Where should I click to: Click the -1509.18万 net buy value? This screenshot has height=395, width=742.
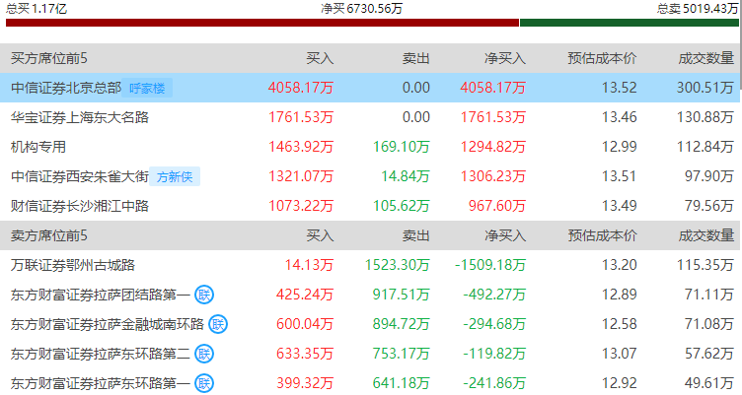[x=490, y=265]
